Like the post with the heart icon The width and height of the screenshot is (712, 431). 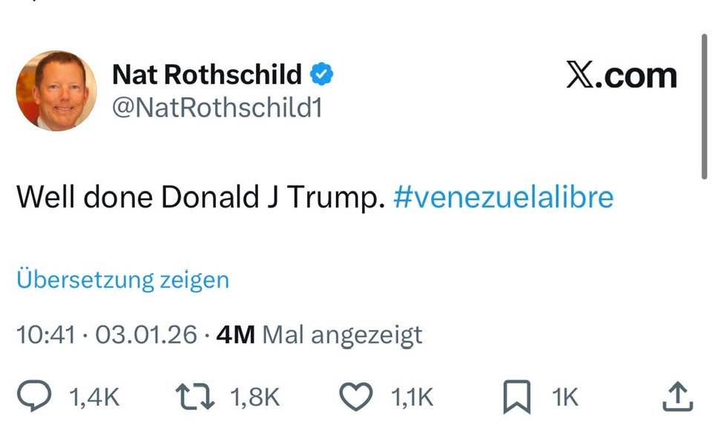point(356,397)
